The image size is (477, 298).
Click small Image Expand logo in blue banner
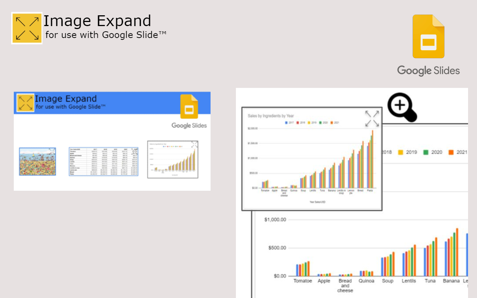25,103
